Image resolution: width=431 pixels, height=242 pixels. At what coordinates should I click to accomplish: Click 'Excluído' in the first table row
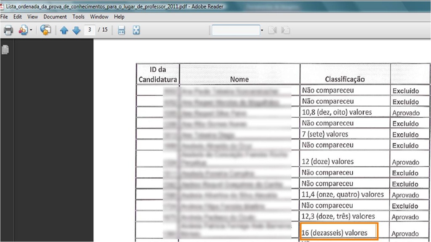click(406, 91)
